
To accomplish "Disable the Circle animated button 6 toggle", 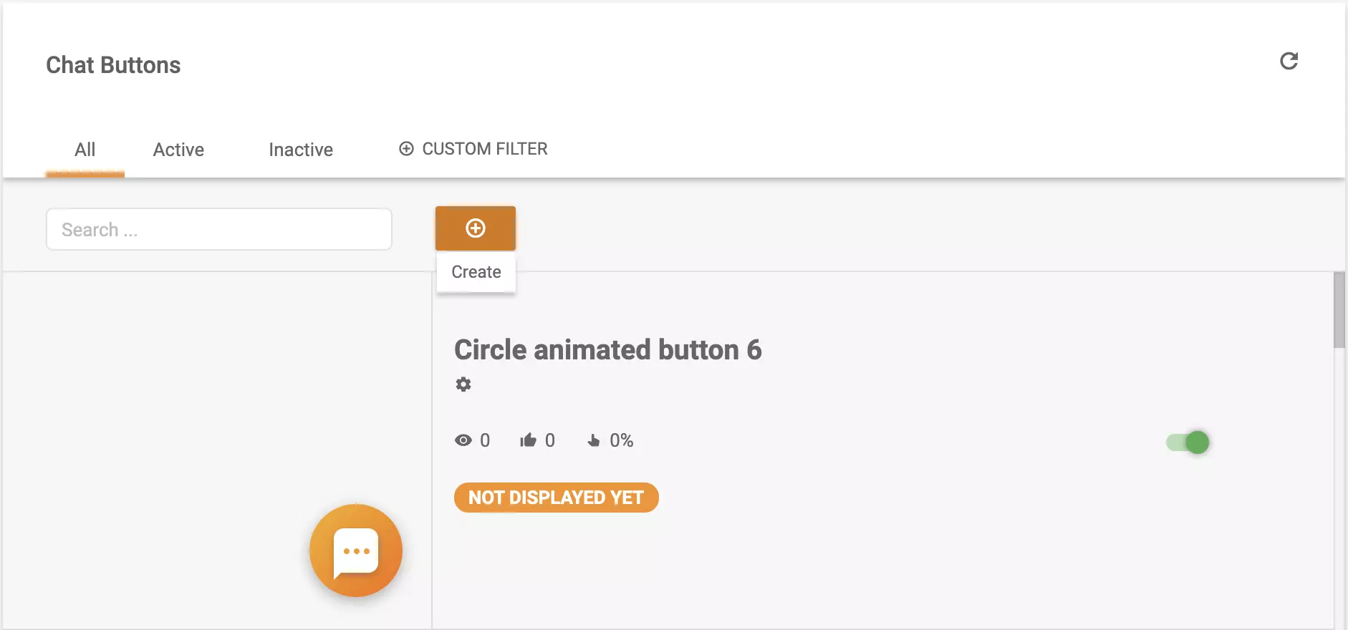I will pos(1188,442).
